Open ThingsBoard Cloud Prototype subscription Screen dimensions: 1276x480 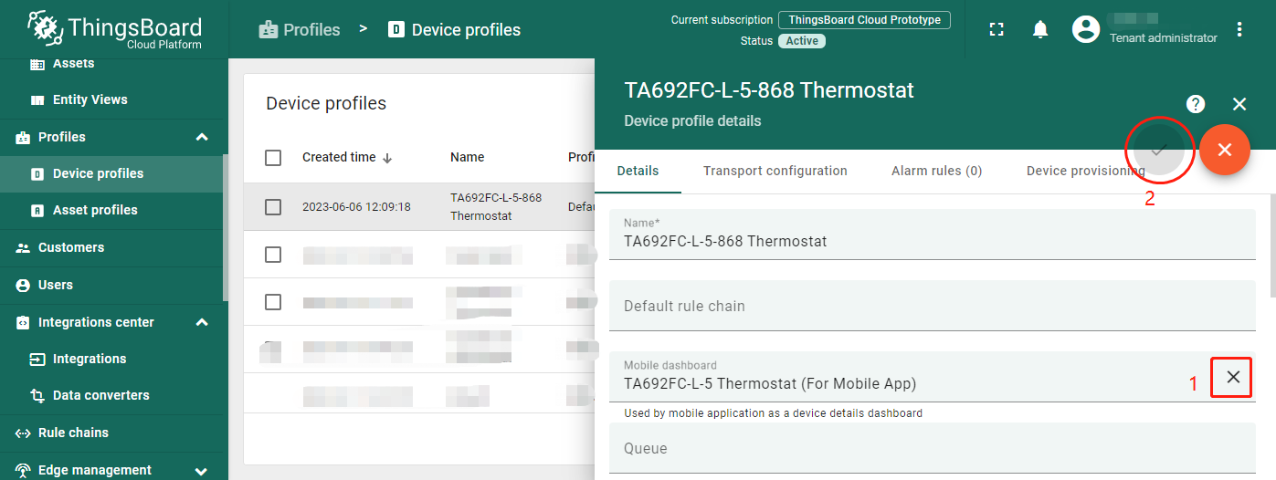(x=864, y=20)
